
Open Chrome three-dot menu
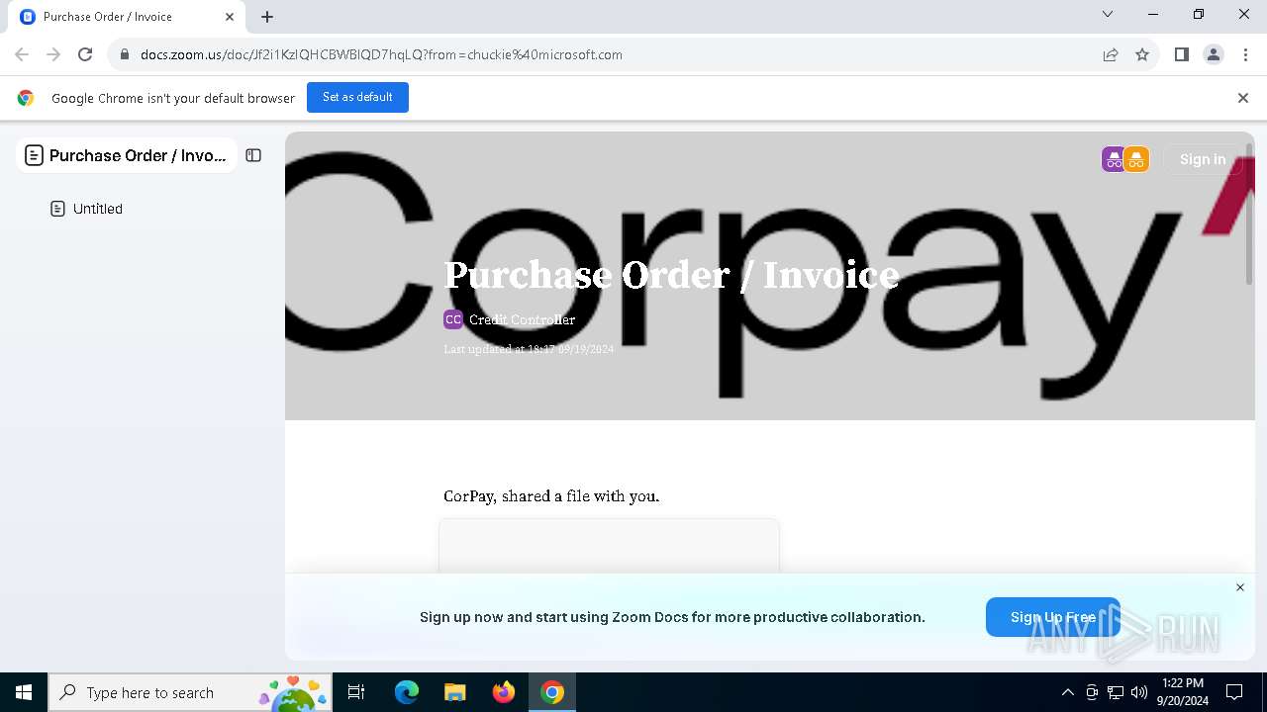[1245, 54]
